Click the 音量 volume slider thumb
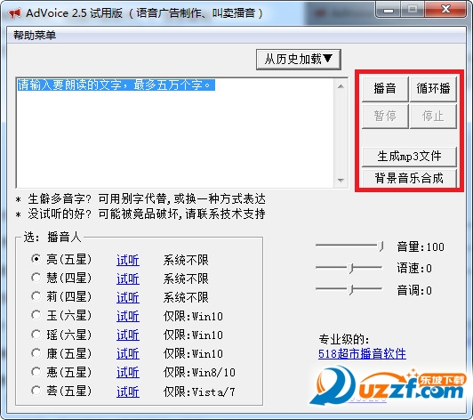This screenshot has height=420, width=473. point(381,246)
